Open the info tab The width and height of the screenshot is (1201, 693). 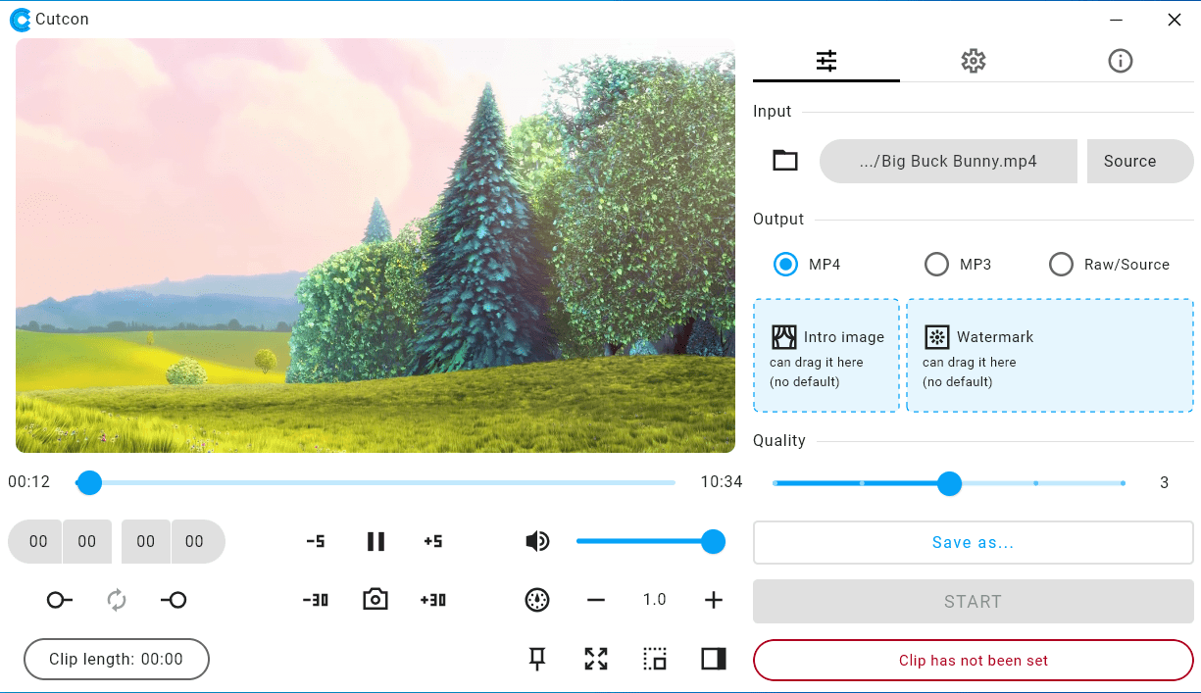pos(1121,61)
